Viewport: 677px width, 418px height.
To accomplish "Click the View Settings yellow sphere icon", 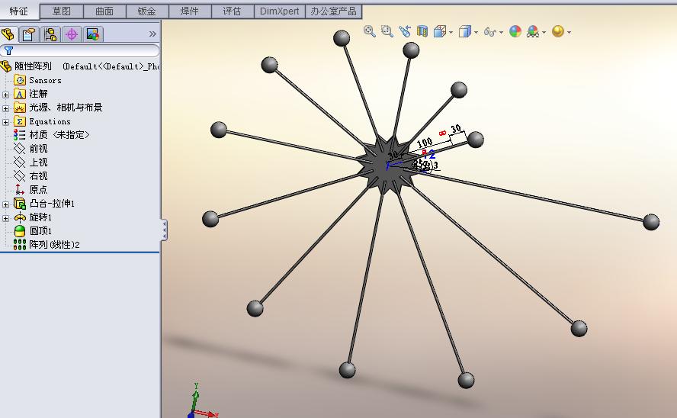I will 558,31.
